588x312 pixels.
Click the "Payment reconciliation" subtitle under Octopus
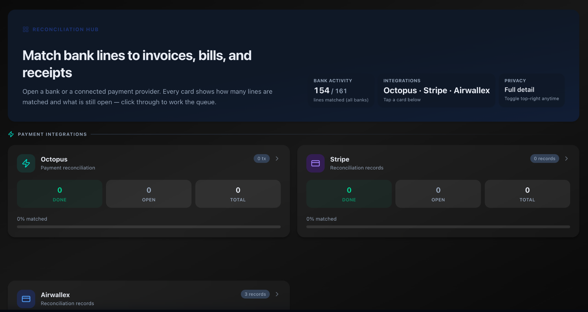click(68, 168)
